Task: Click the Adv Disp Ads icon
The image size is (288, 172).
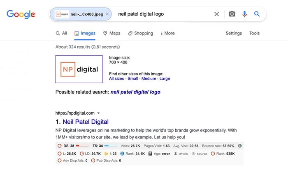Action: [60, 161]
